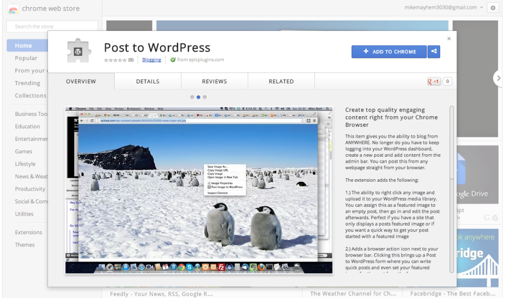Open the Feedly listing behind the dialog

161,294
